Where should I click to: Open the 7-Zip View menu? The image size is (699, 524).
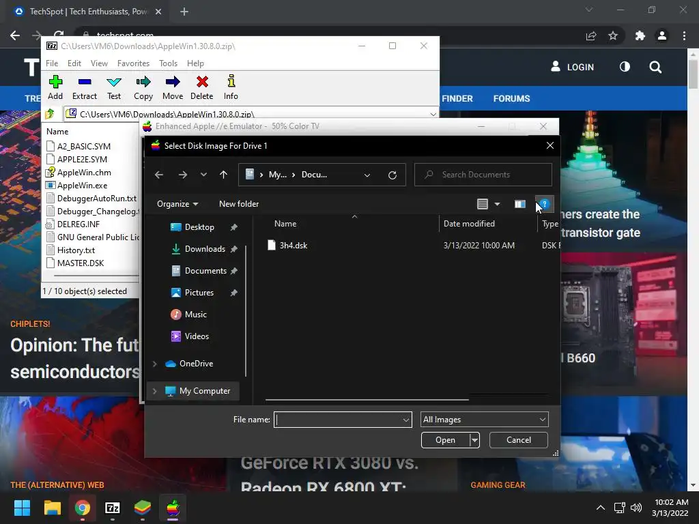99,63
